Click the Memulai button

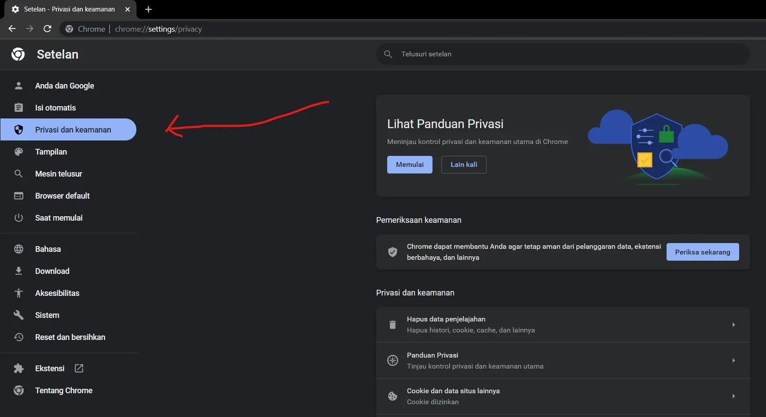pos(410,165)
